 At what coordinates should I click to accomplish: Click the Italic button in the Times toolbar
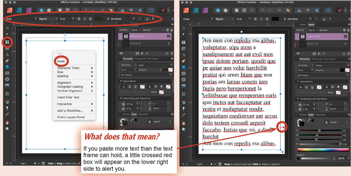pyautogui.click(x=261, y=19)
